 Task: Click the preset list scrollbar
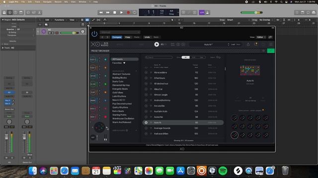tap(225, 69)
